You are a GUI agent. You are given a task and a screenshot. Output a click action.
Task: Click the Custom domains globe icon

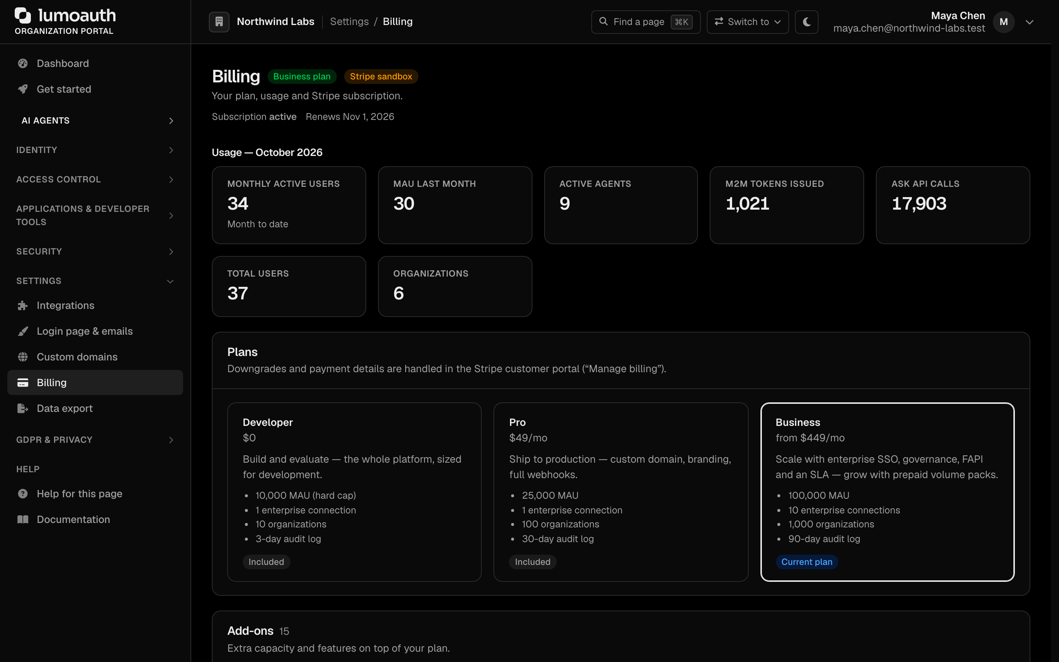point(23,357)
